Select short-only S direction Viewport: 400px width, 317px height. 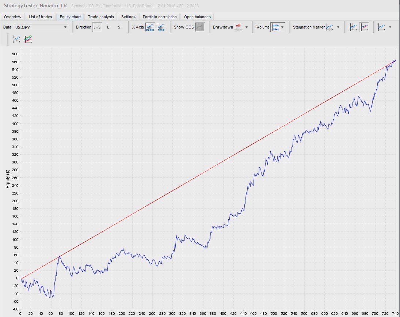(x=119, y=27)
